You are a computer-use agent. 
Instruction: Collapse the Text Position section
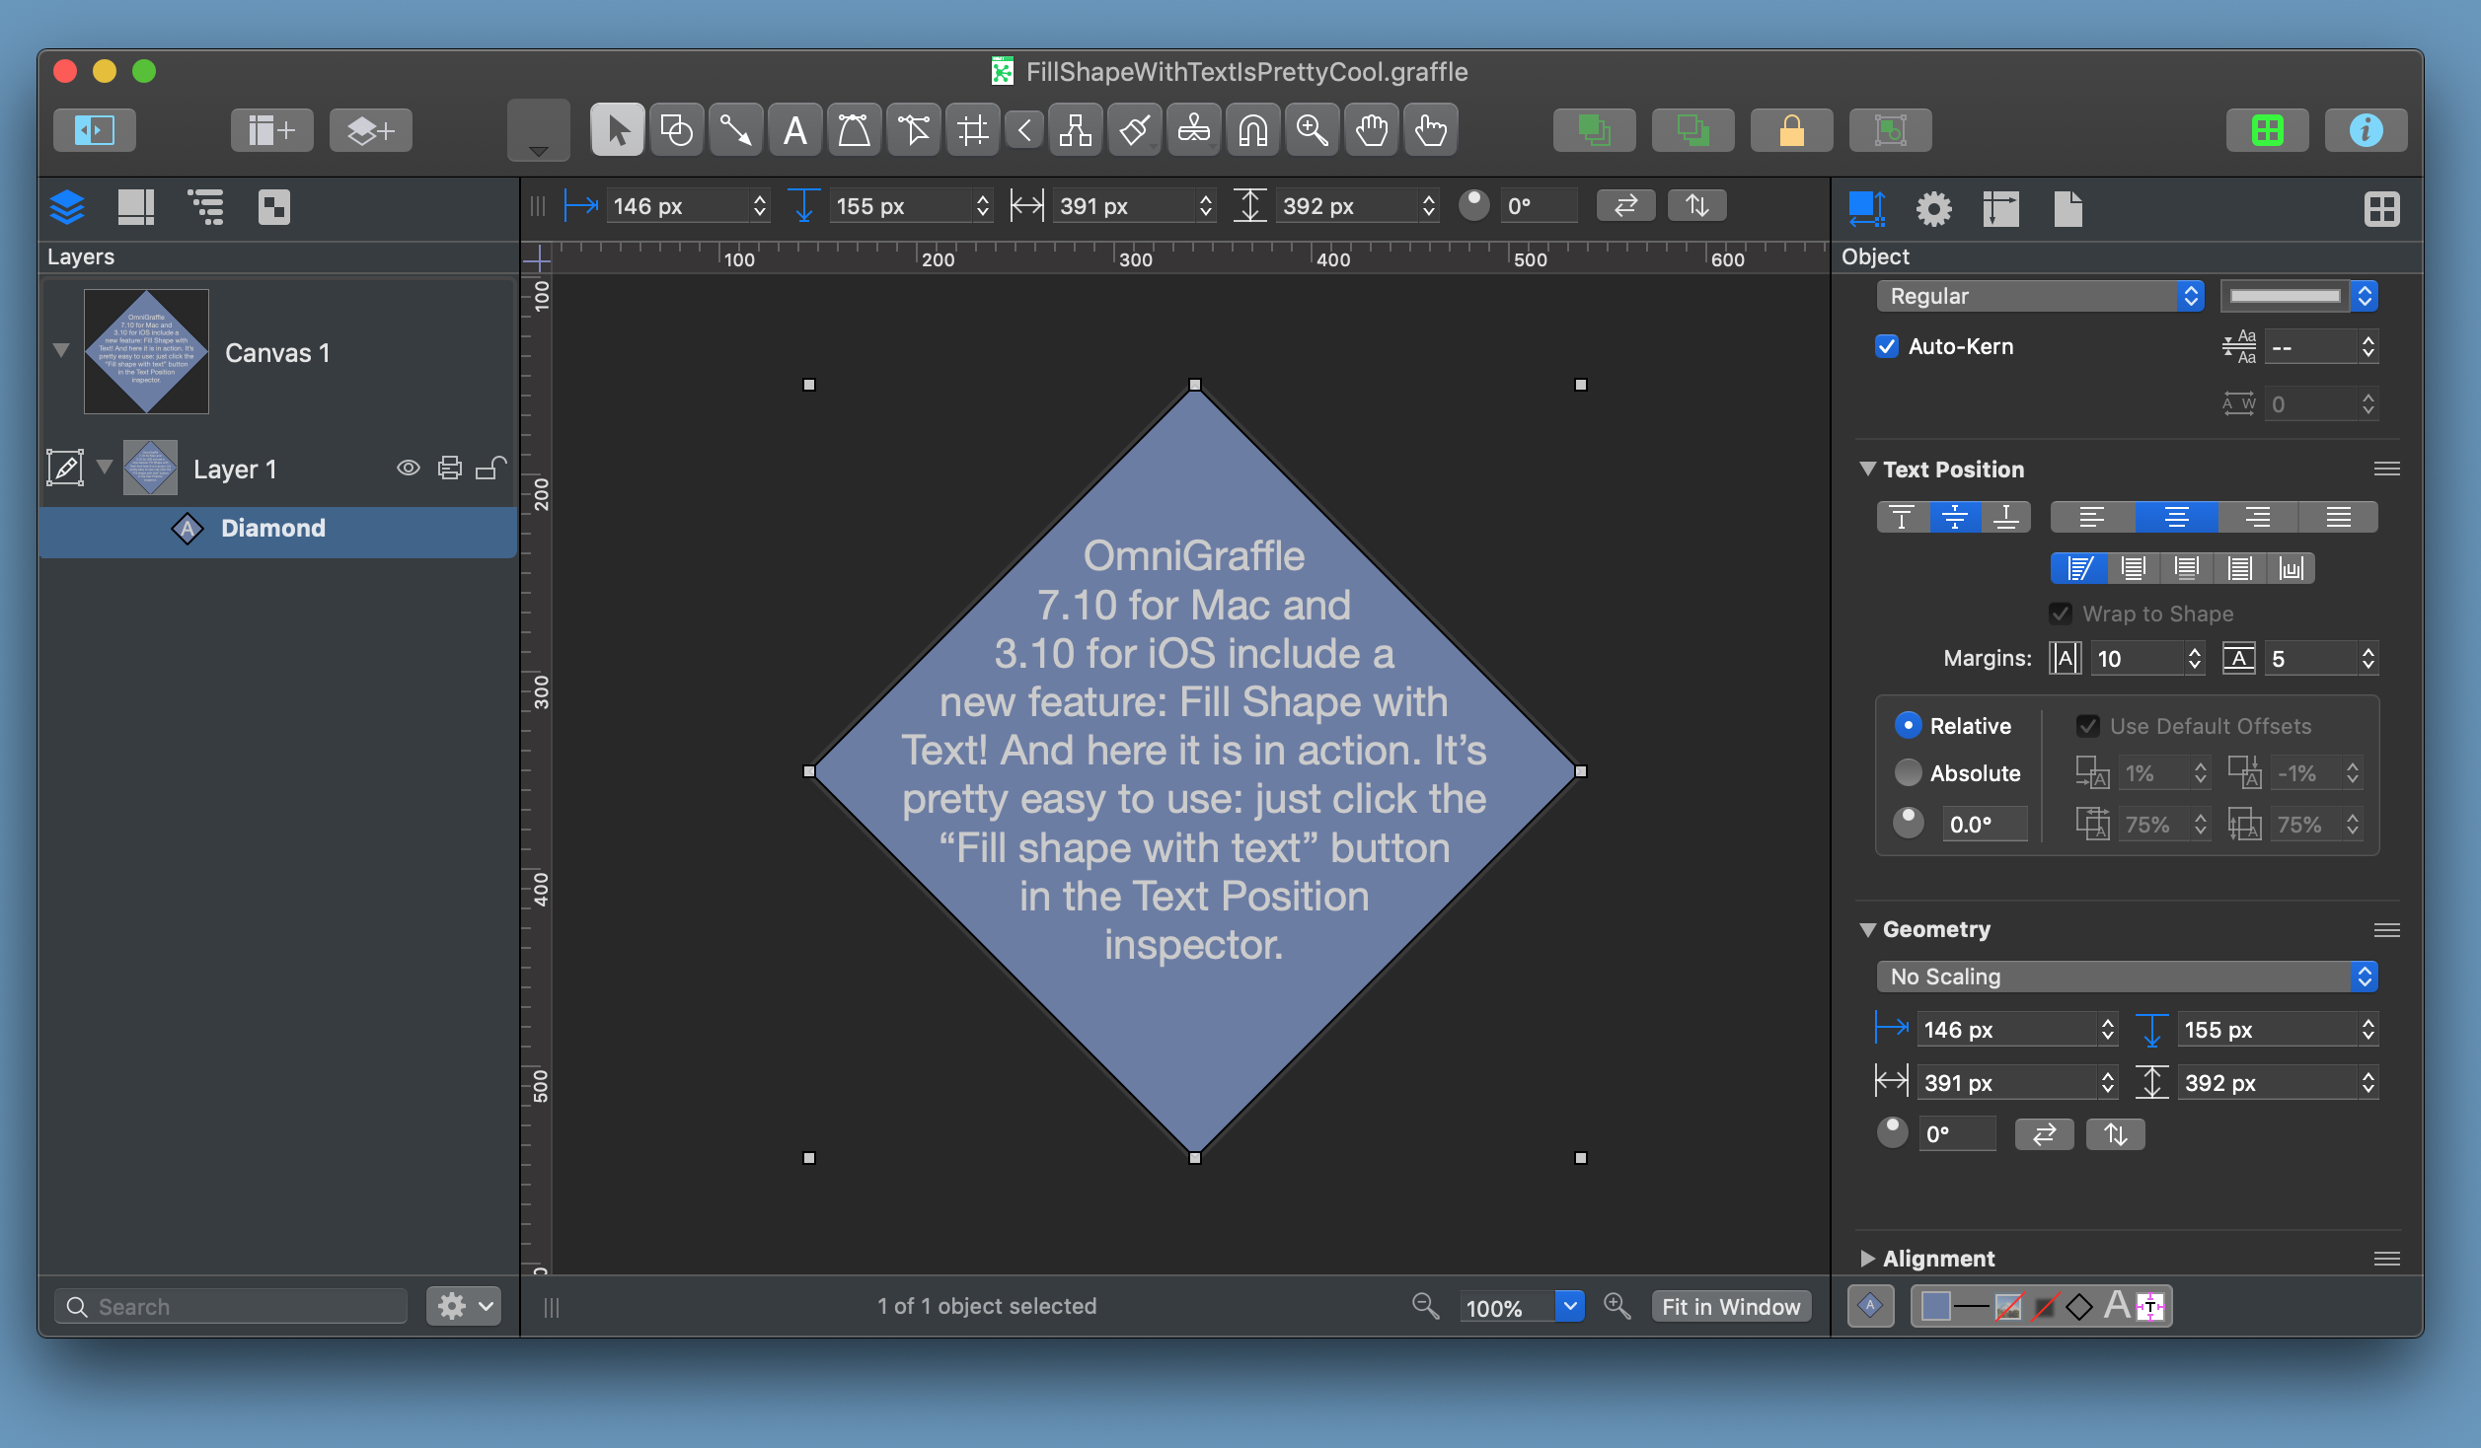[x=1868, y=470]
